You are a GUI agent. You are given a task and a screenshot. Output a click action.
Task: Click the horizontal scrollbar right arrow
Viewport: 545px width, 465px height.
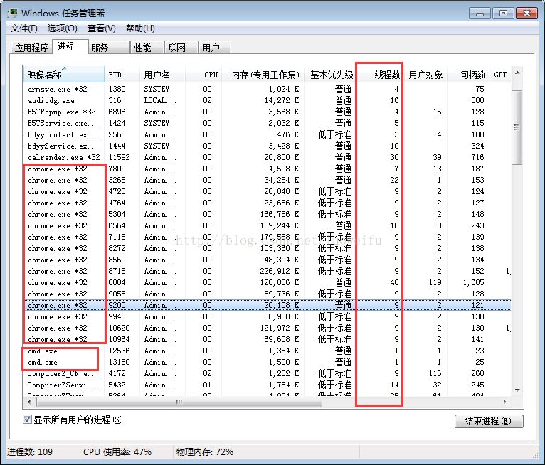click(x=504, y=402)
